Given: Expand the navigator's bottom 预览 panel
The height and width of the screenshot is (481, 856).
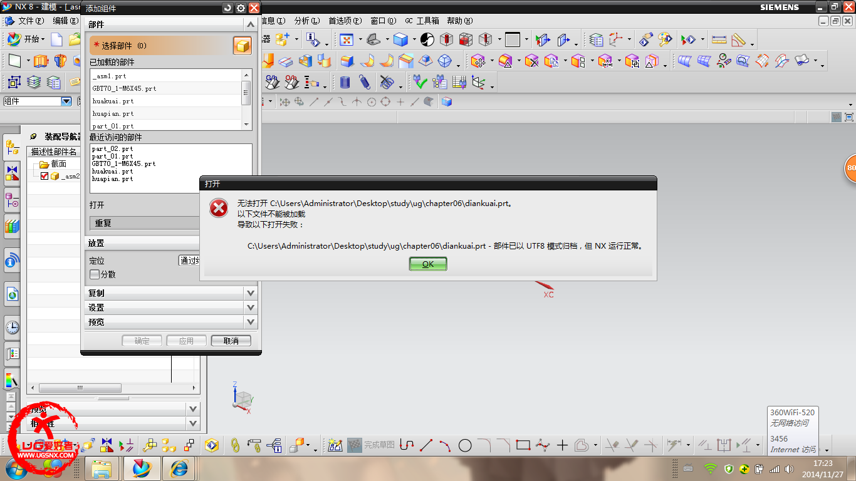Looking at the screenshot, I should 193,408.
